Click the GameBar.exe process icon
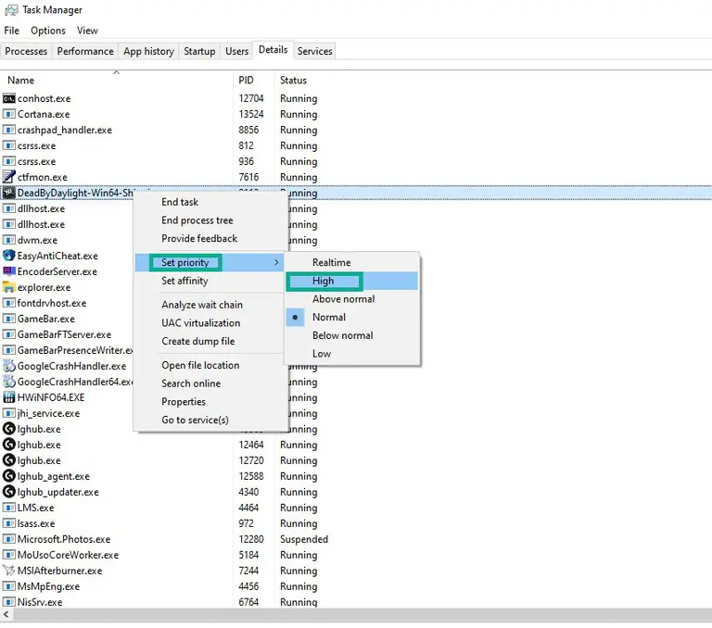 (x=8, y=319)
